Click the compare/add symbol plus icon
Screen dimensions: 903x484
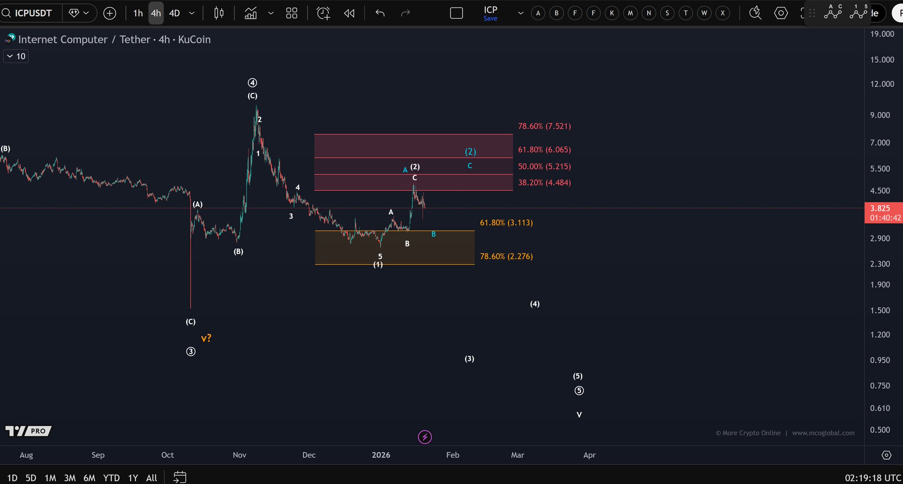click(109, 13)
